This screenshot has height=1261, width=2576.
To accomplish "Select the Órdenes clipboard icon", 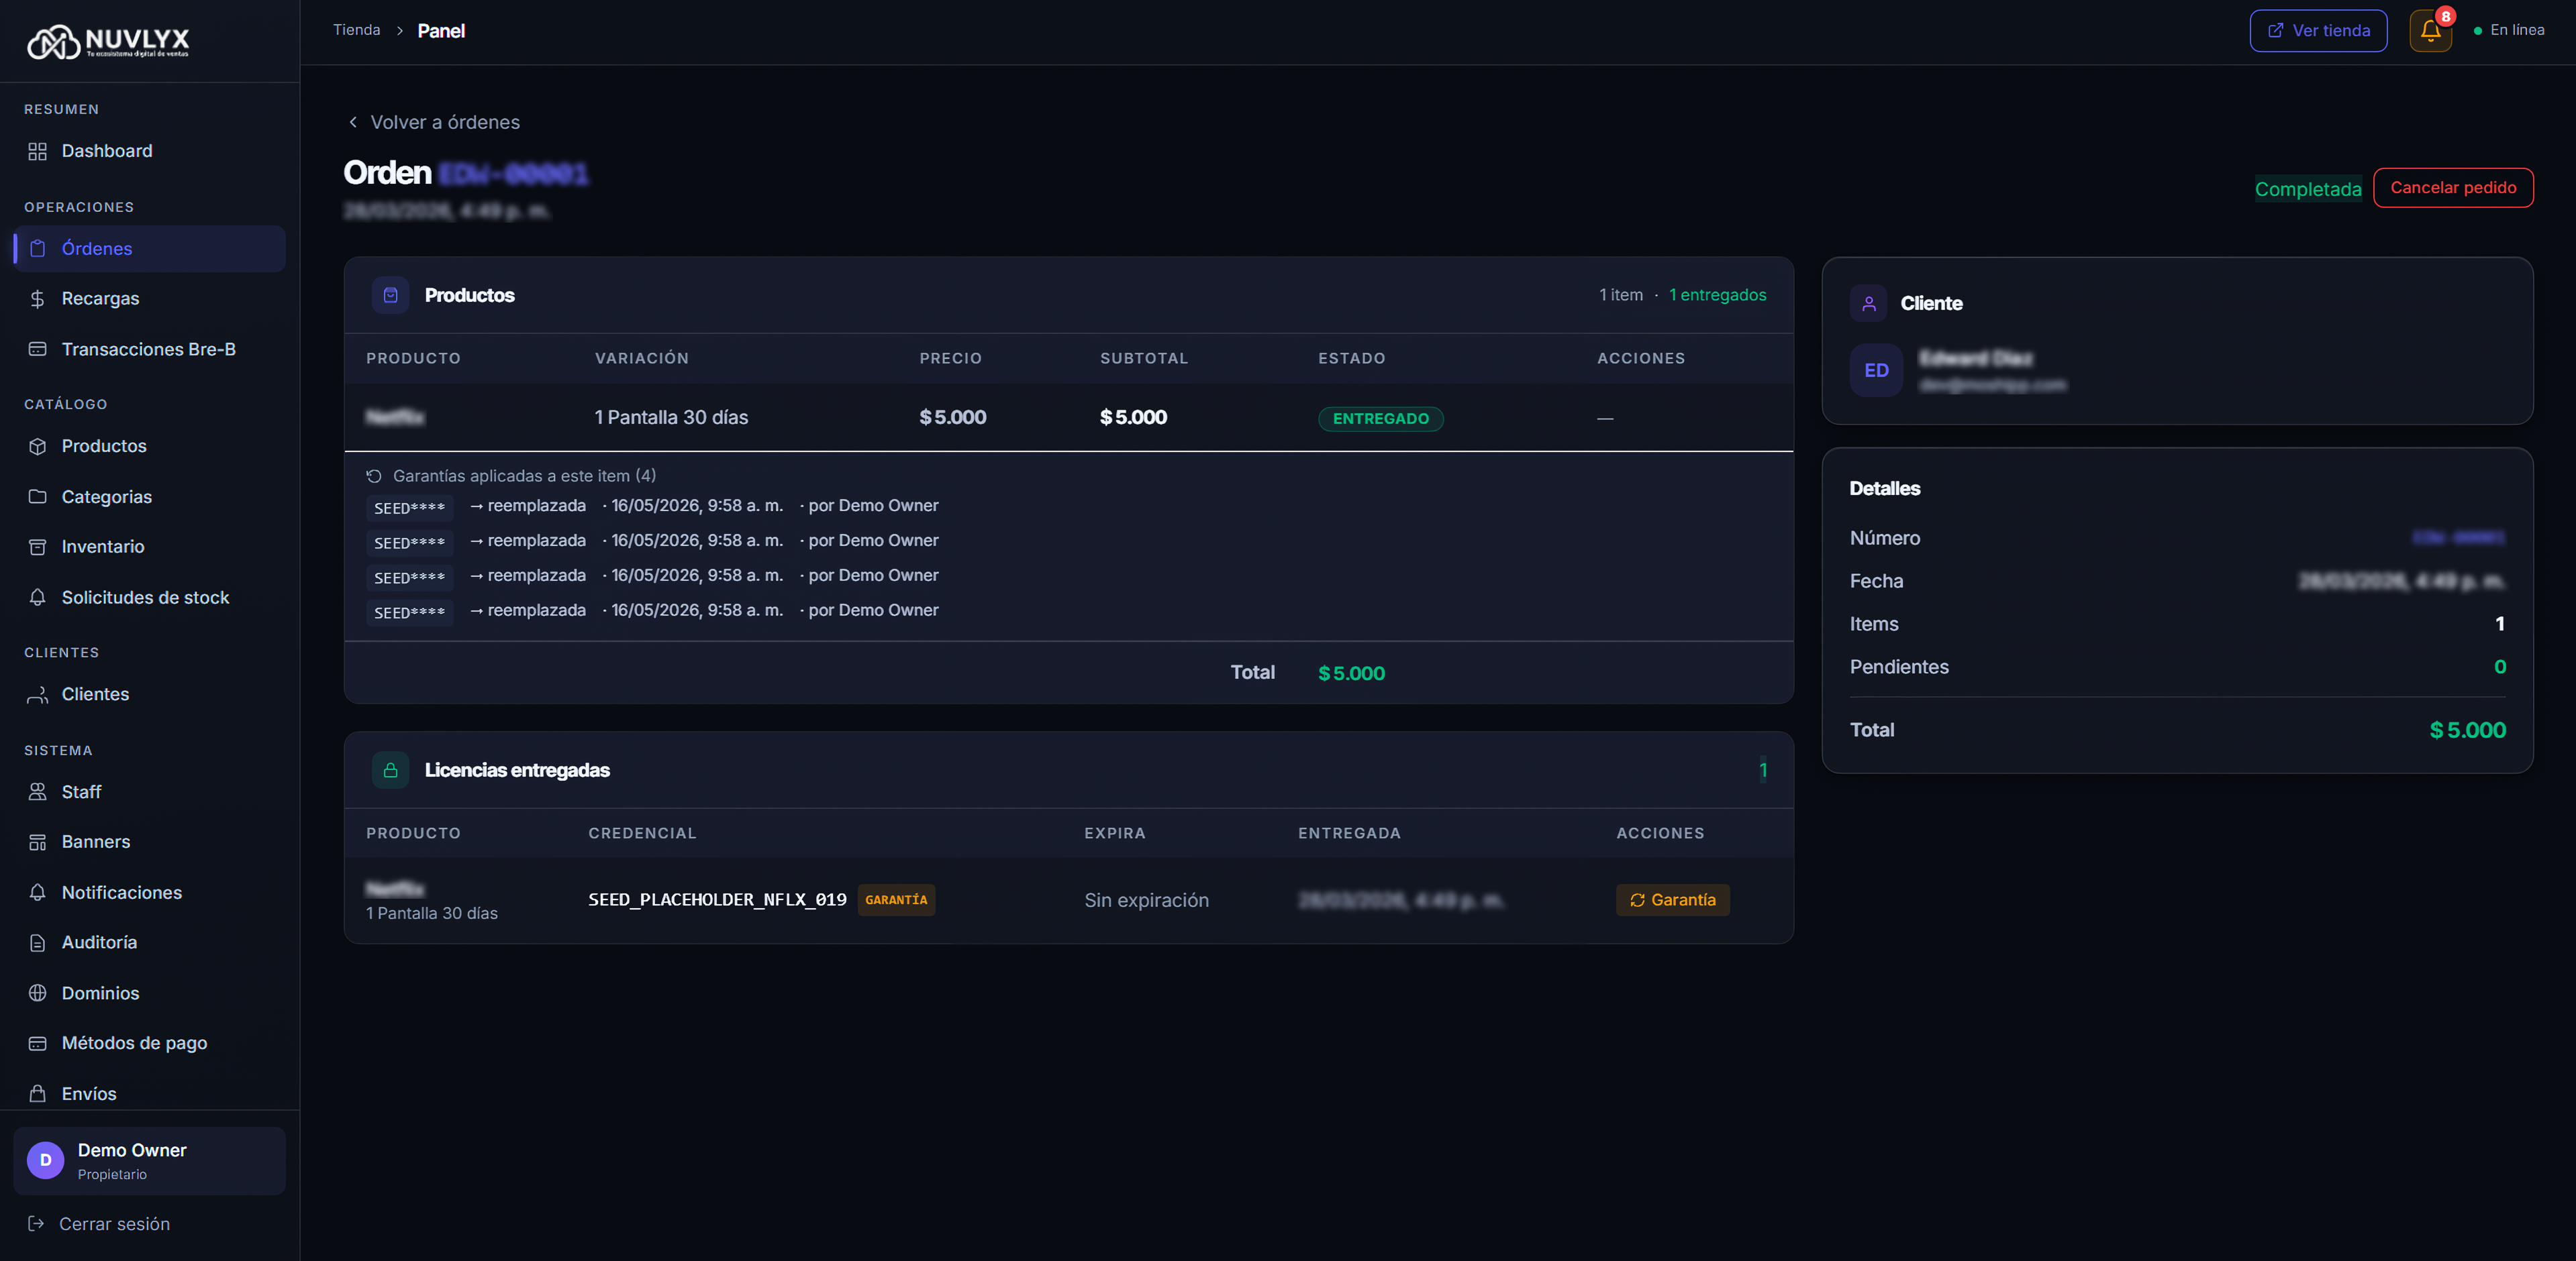I will coord(37,249).
